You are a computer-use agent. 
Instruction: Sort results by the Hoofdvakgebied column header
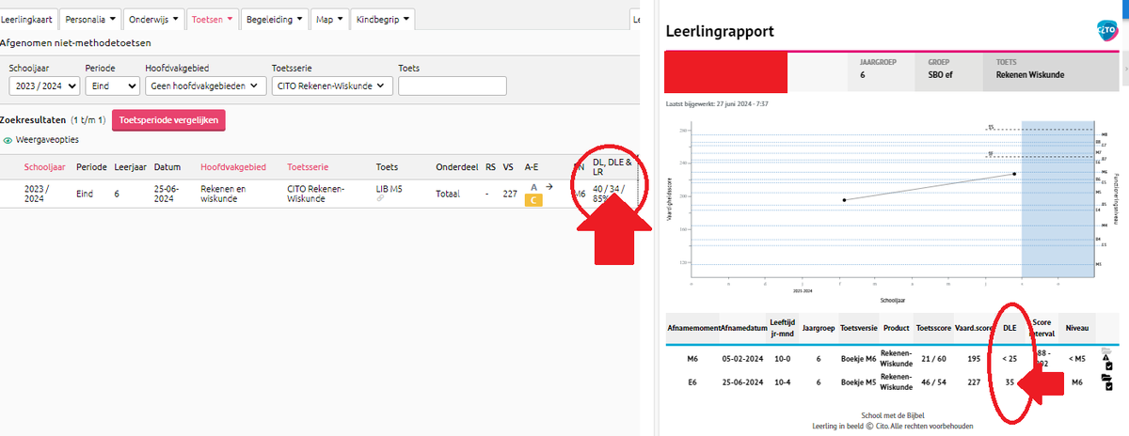pos(233,166)
